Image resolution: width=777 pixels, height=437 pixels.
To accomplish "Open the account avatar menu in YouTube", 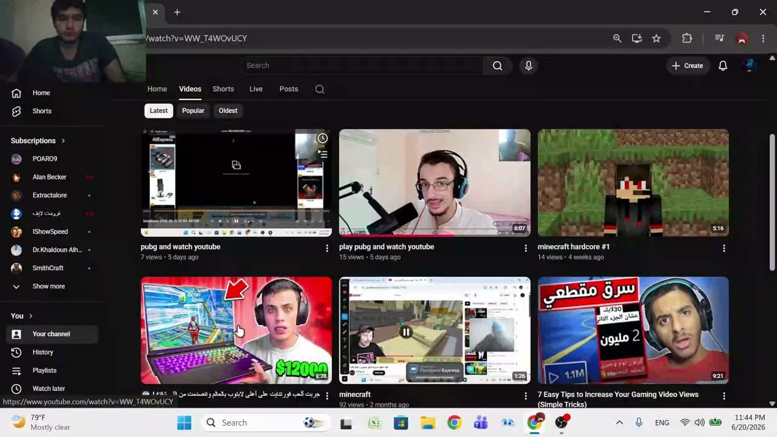I will [749, 66].
